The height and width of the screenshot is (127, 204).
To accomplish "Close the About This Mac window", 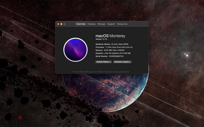I will coord(58,24).
